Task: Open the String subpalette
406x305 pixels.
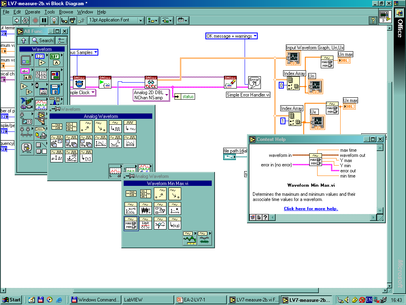Action: pos(27,75)
